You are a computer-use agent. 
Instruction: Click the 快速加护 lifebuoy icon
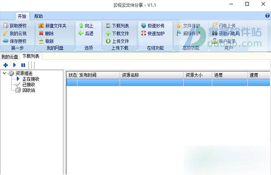pyautogui.click(x=144, y=33)
